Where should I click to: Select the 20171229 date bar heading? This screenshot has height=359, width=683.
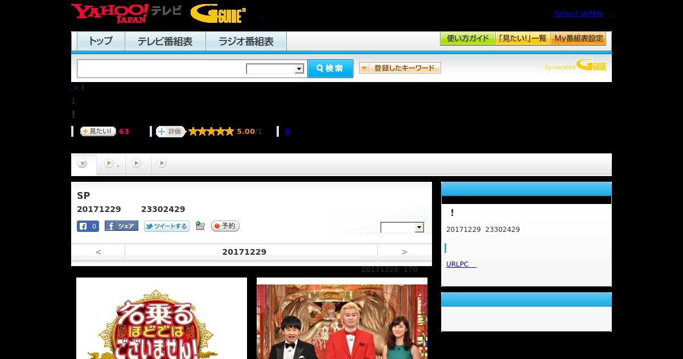(x=244, y=252)
